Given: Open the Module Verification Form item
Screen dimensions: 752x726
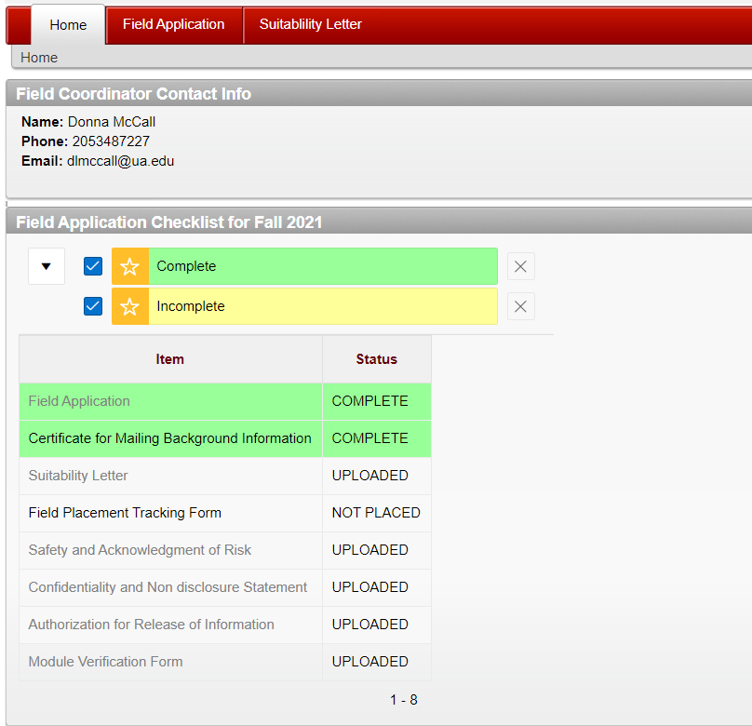Looking at the screenshot, I should coord(105,662).
